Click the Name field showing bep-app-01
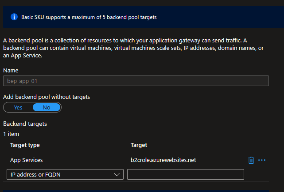284x192 pixels. point(136,81)
